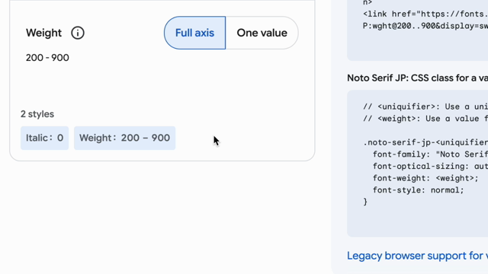
Task: Click the wght@200..900 code line
Action: pyautogui.click(x=425, y=26)
